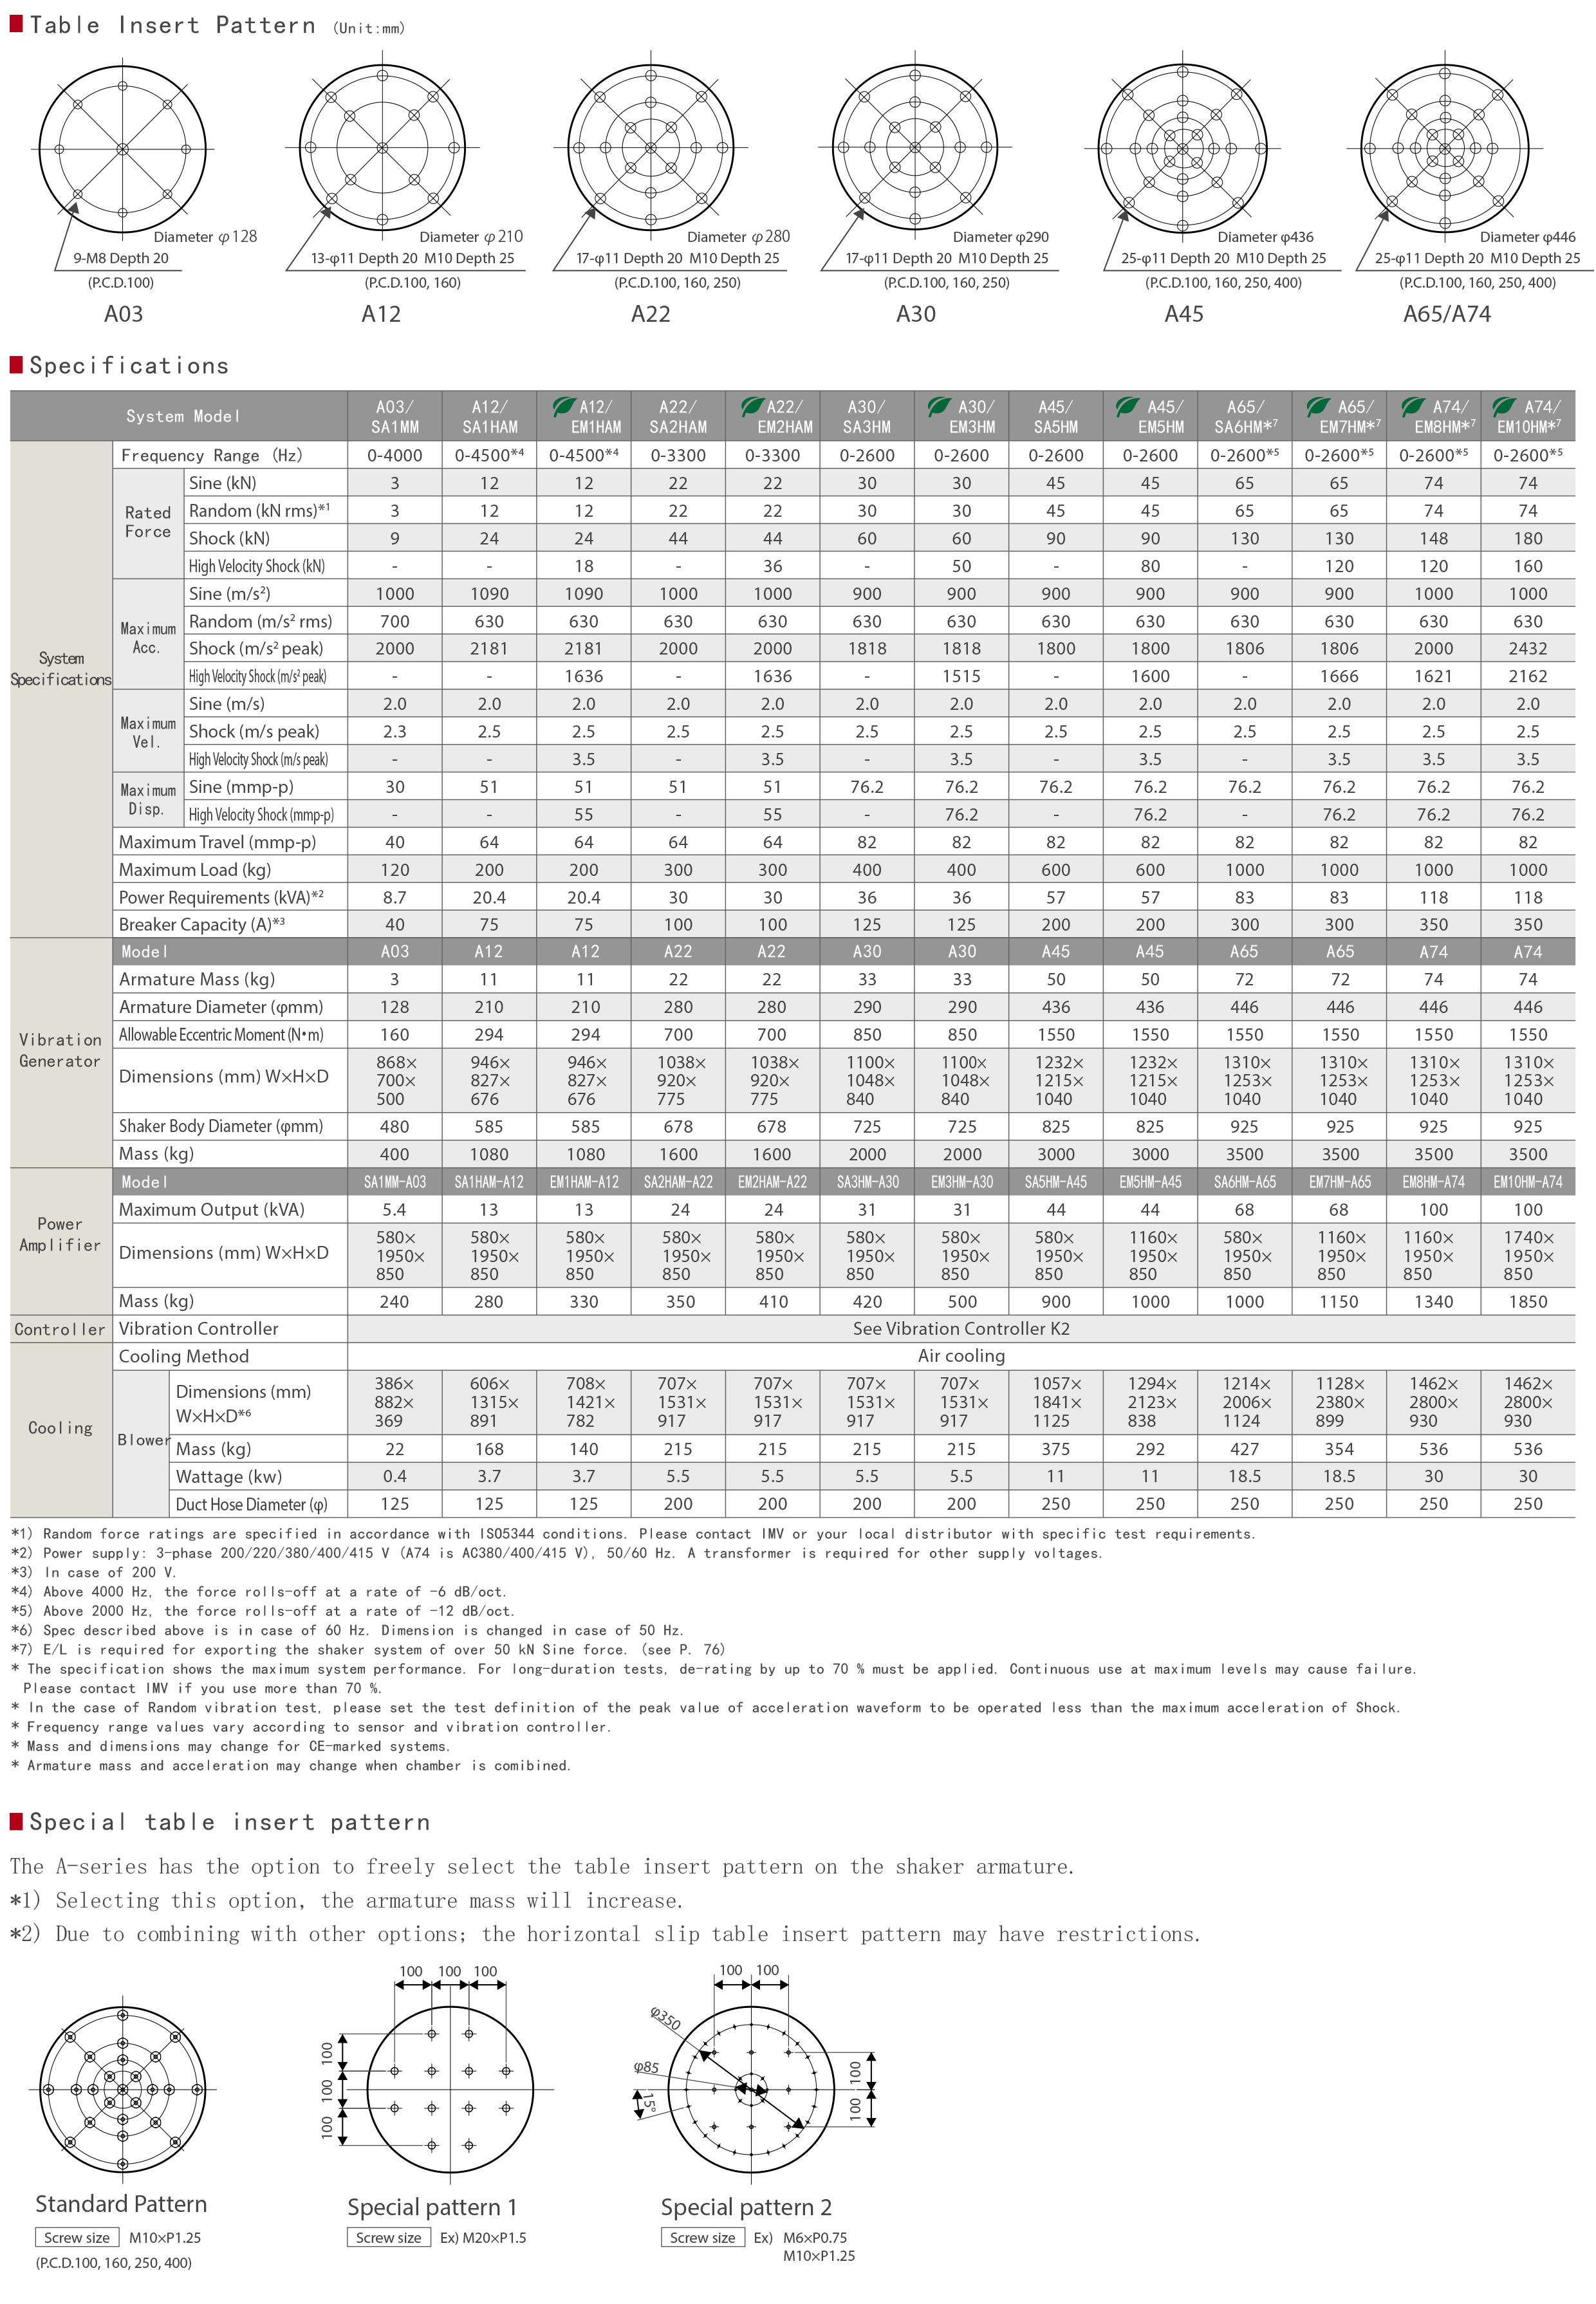Screen dimensions: 1596x2304
Task: Click the high velocity shock value '2162'
Action: [x=1528, y=676]
